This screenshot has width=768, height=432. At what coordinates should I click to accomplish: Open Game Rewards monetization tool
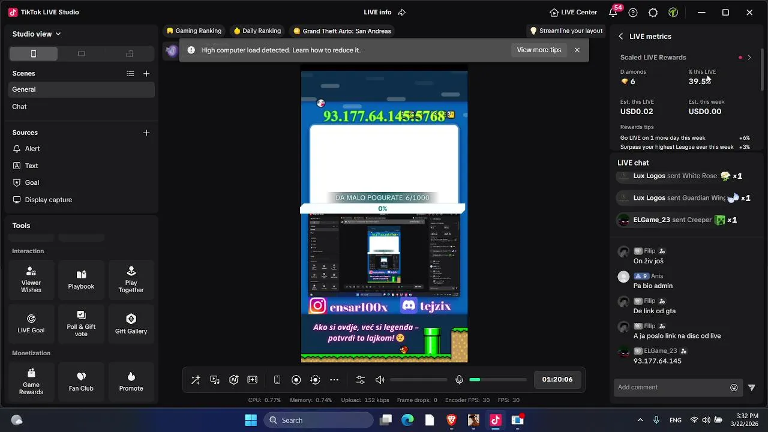click(31, 382)
